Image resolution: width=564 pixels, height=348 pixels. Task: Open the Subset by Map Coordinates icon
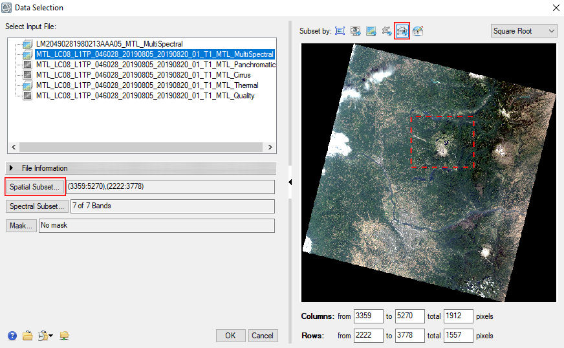pos(418,31)
